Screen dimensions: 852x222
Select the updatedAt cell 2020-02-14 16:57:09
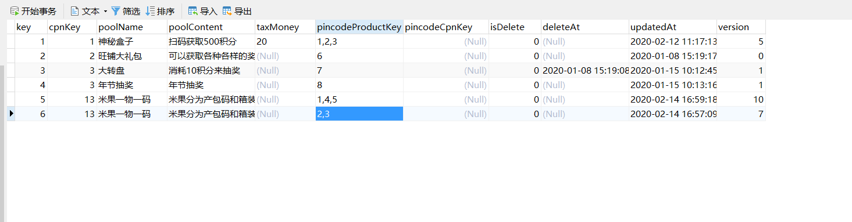(x=673, y=114)
